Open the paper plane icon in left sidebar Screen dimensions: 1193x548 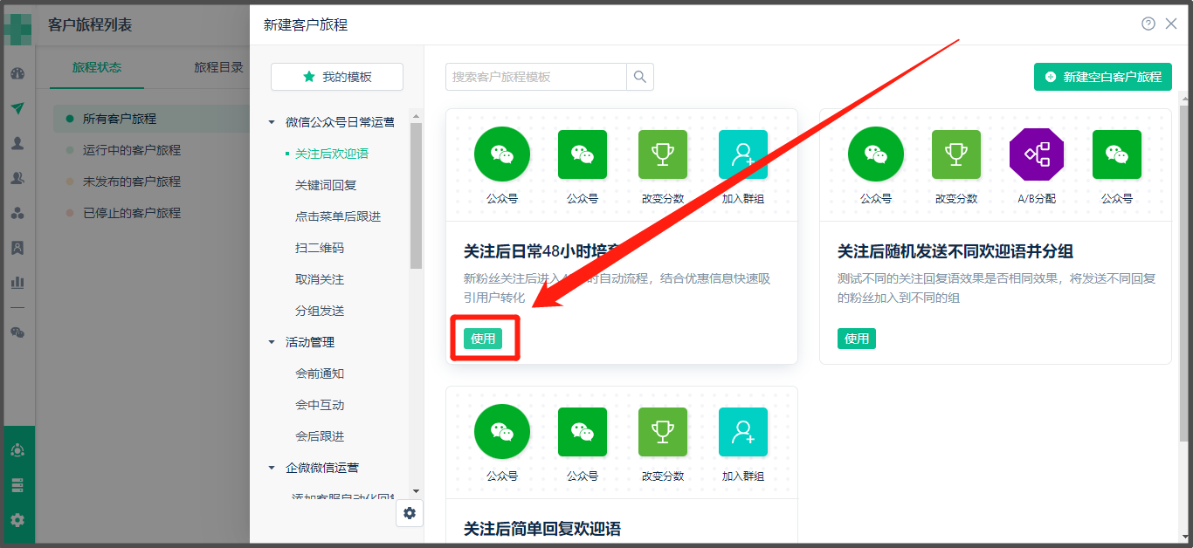click(17, 108)
